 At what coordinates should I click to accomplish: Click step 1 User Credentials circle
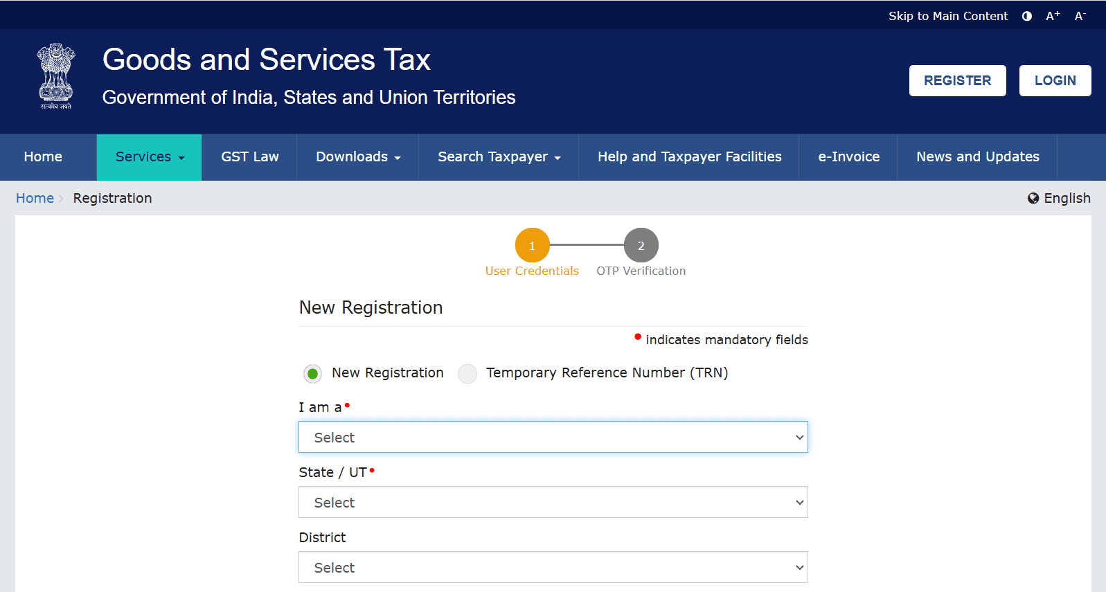point(532,244)
